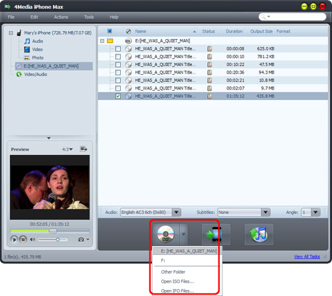The width and height of the screenshot is (332, 296).
Task: Click the export to iTunes icon
Action: click(259, 234)
